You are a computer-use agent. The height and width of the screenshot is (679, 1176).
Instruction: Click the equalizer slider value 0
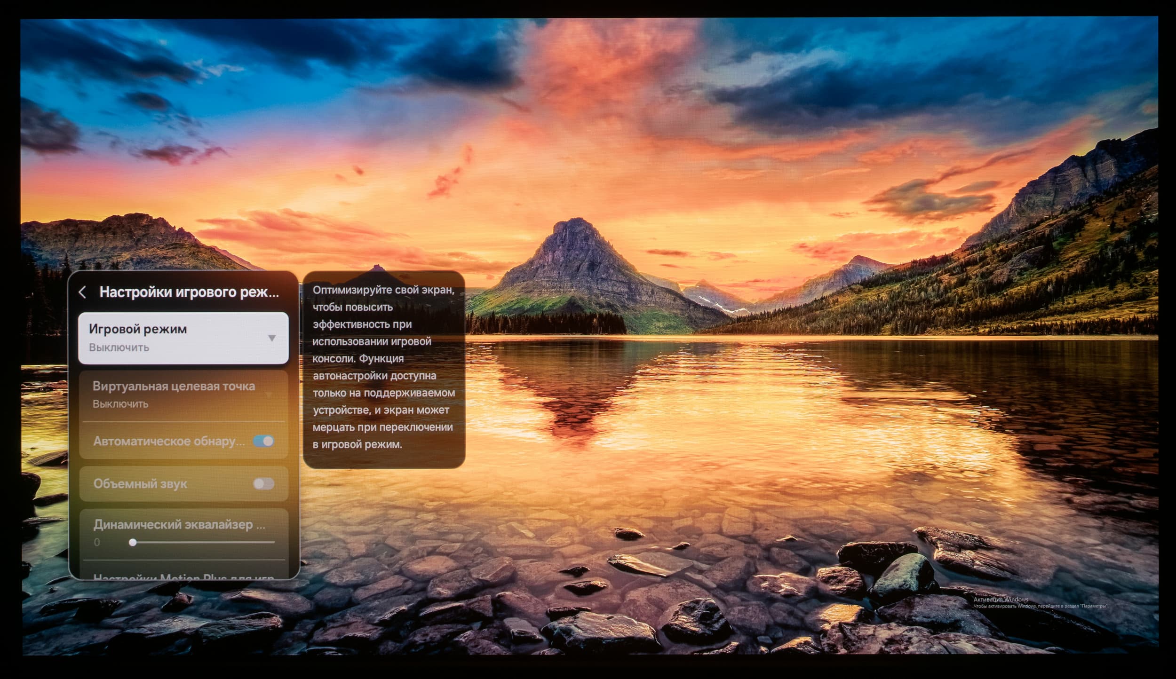click(97, 542)
